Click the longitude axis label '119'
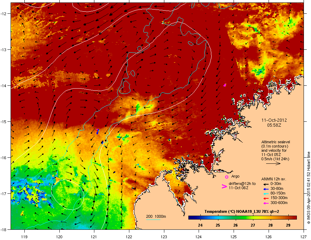The width and height of the screenshot is (311, 240). point(24,236)
